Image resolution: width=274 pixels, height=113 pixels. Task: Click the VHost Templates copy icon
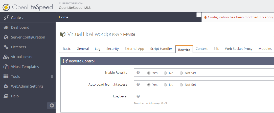pos(6,67)
